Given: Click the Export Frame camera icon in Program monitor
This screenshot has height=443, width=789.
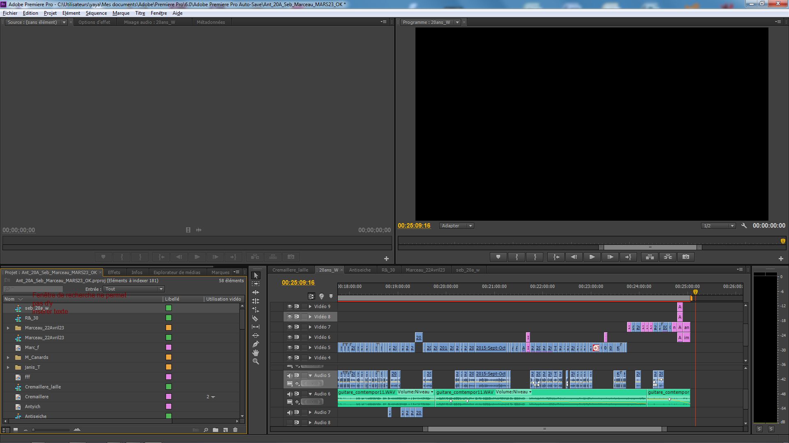Looking at the screenshot, I should click(686, 257).
